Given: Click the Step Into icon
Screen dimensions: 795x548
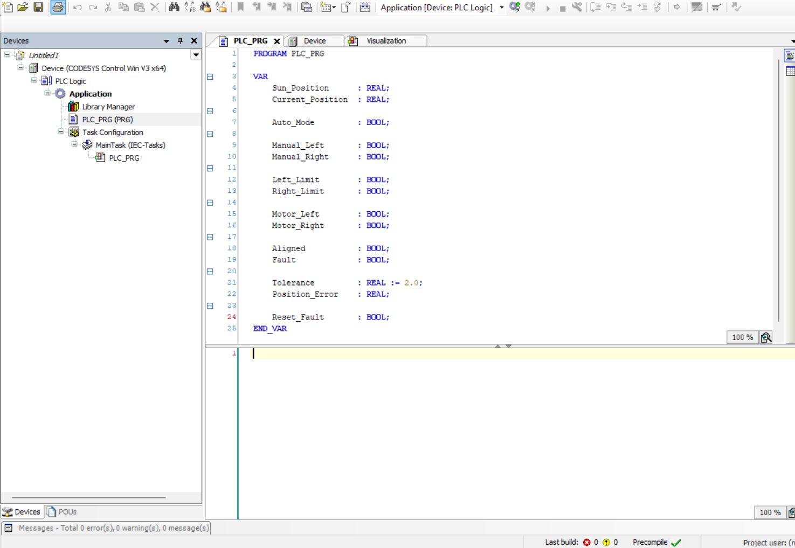Looking at the screenshot, I should click(x=611, y=7).
